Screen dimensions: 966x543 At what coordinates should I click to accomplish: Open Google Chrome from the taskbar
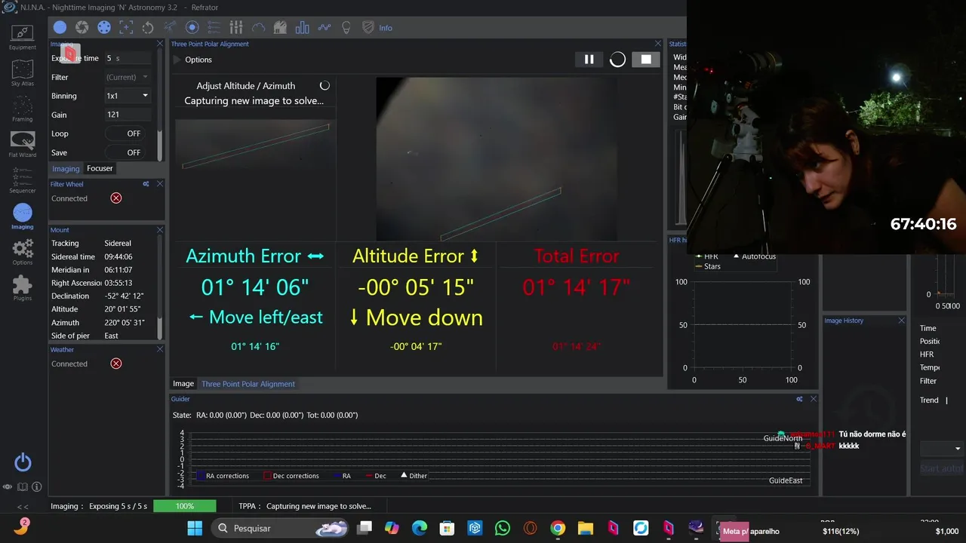pos(558,528)
